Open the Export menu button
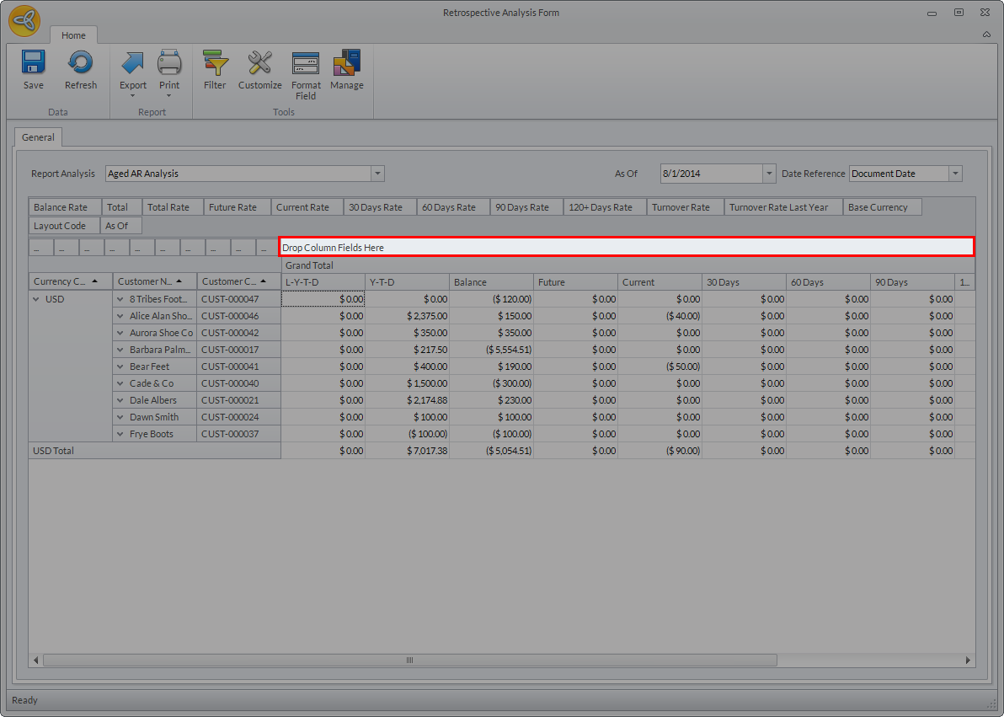Image resolution: width=1004 pixels, height=717 pixels. [x=133, y=71]
